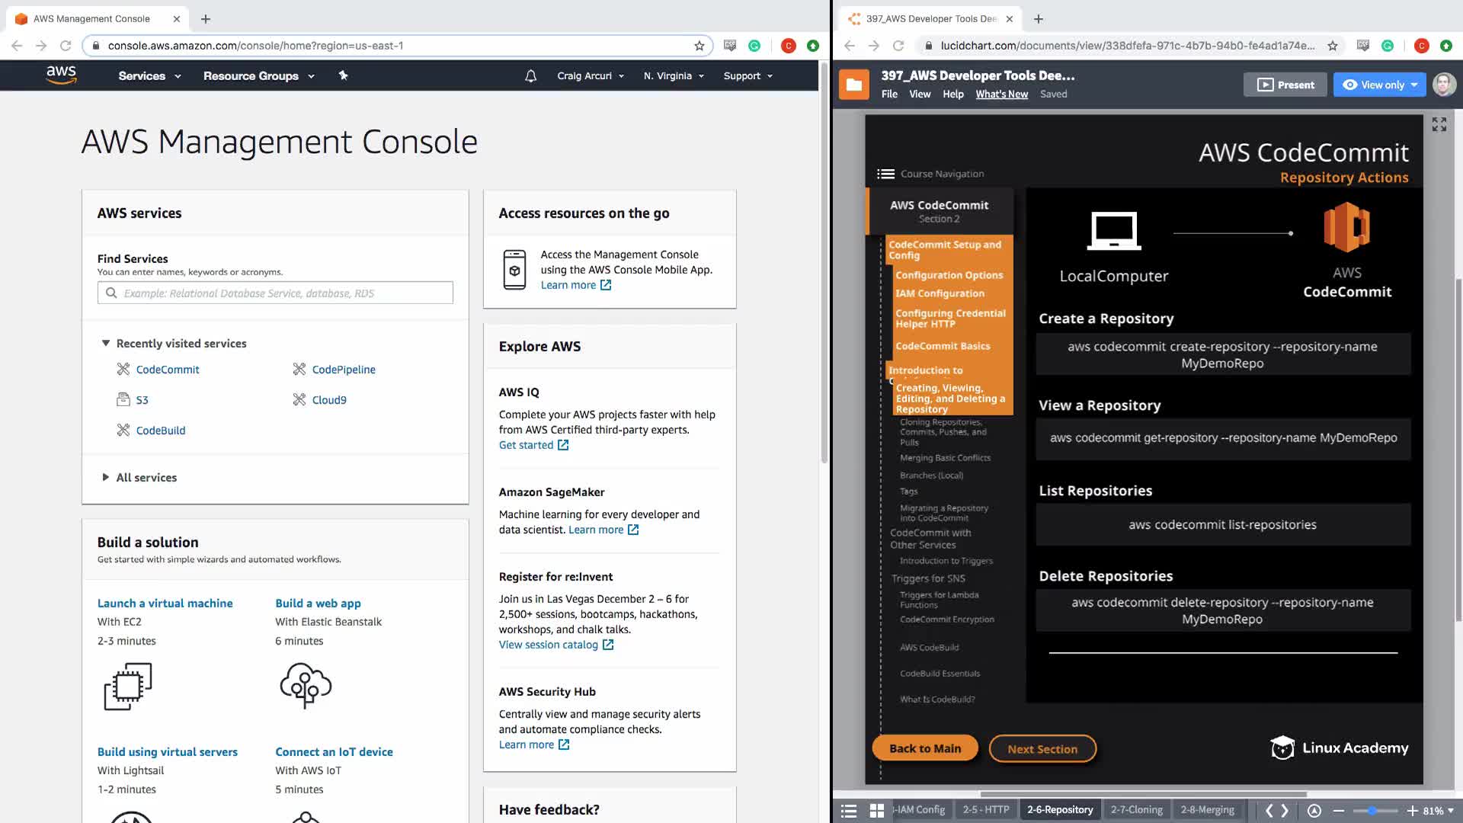Image resolution: width=1463 pixels, height=823 pixels.
Task: Open the Lucidchart folder icon
Action: tap(853, 85)
